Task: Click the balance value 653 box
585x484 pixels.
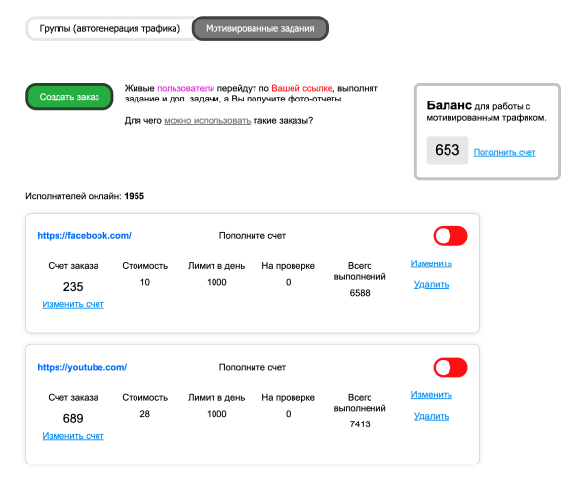Action: click(448, 150)
